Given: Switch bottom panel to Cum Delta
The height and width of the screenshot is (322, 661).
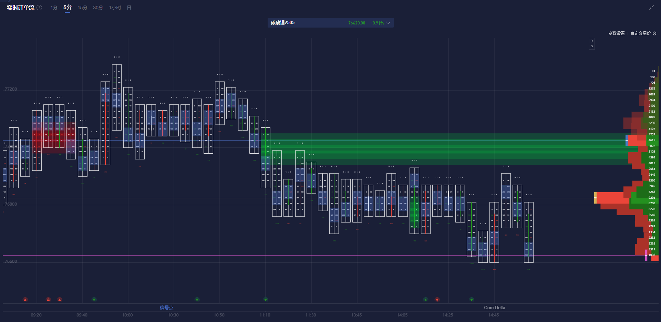Looking at the screenshot, I should (494, 308).
